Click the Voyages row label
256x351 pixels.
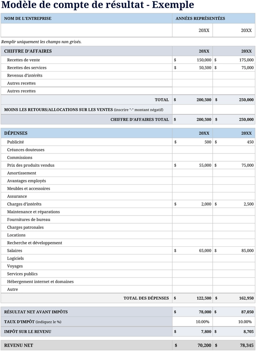point(15,266)
